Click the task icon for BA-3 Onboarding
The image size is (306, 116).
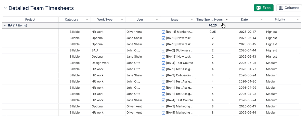(x=163, y=75)
